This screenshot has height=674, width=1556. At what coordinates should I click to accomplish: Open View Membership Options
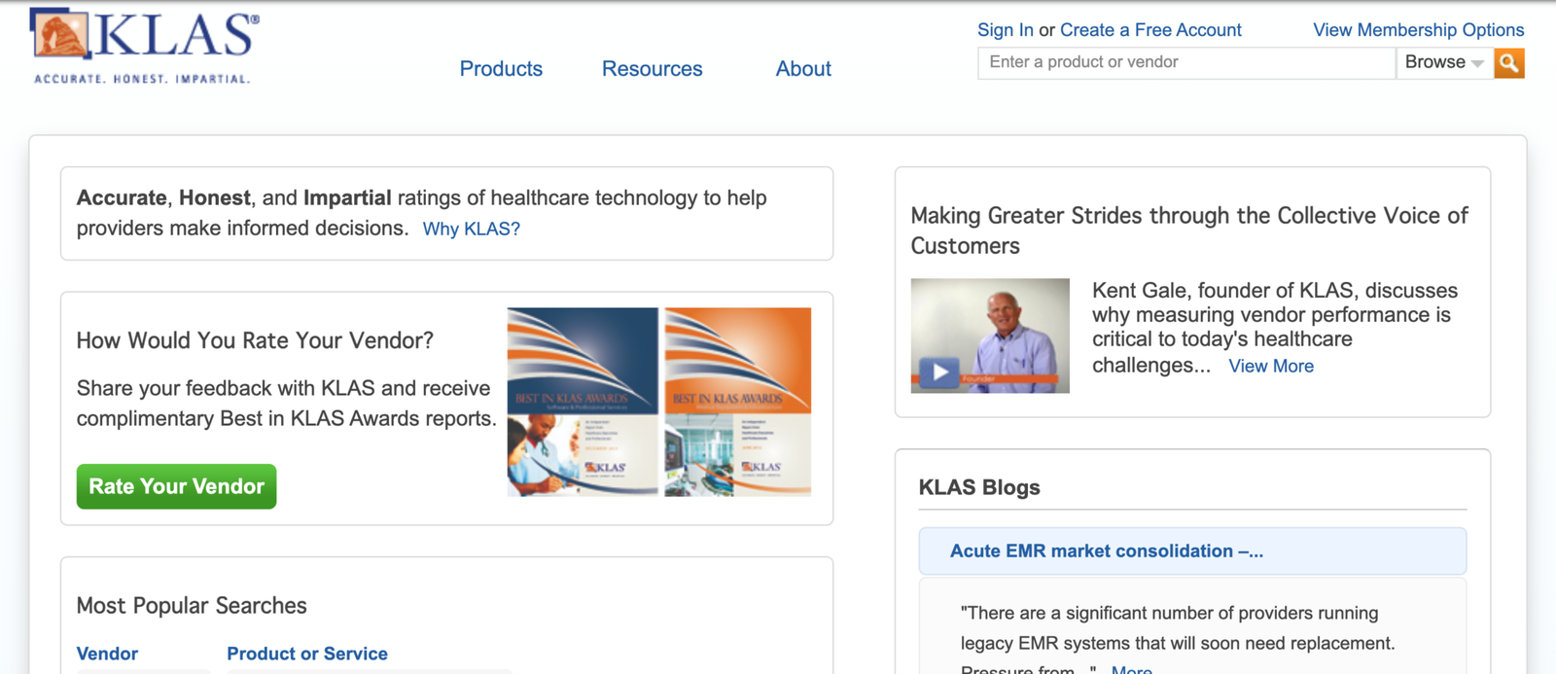coord(1419,30)
